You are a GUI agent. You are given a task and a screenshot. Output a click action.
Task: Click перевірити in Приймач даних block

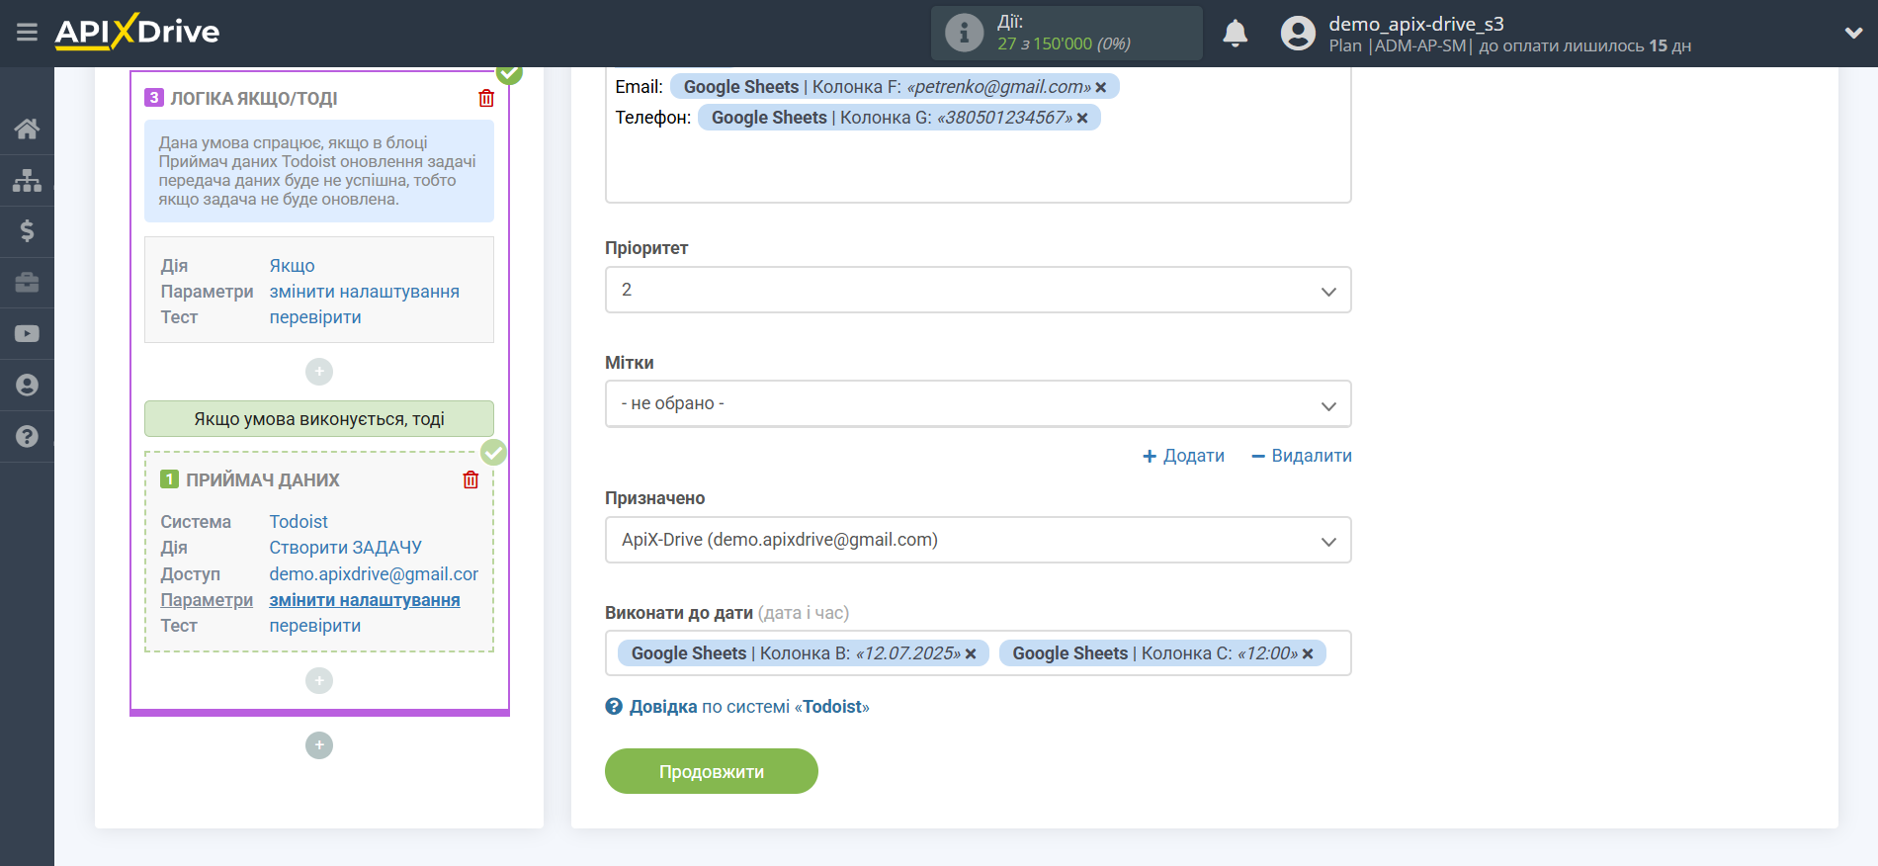tap(315, 626)
